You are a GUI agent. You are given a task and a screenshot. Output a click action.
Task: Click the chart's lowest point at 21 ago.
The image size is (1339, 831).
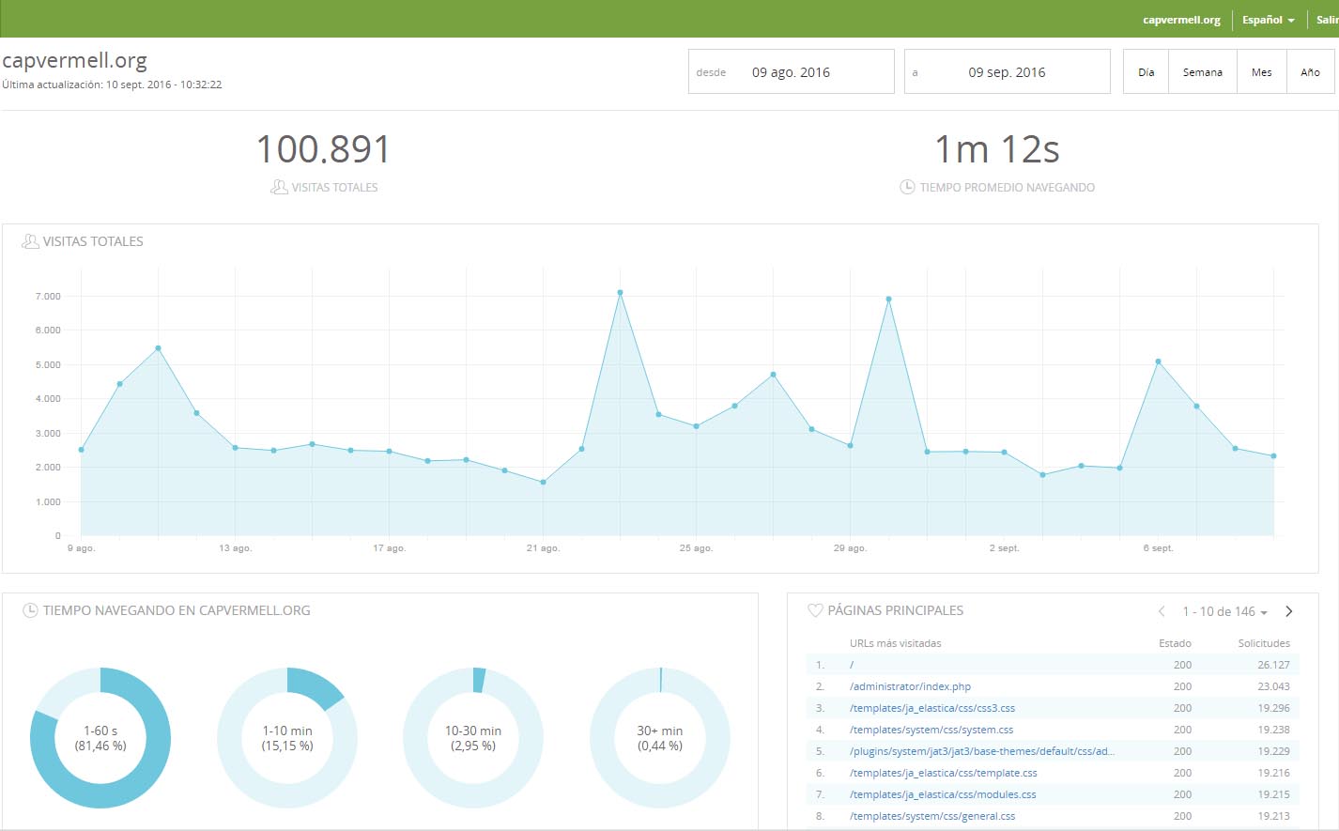pyautogui.click(x=543, y=483)
